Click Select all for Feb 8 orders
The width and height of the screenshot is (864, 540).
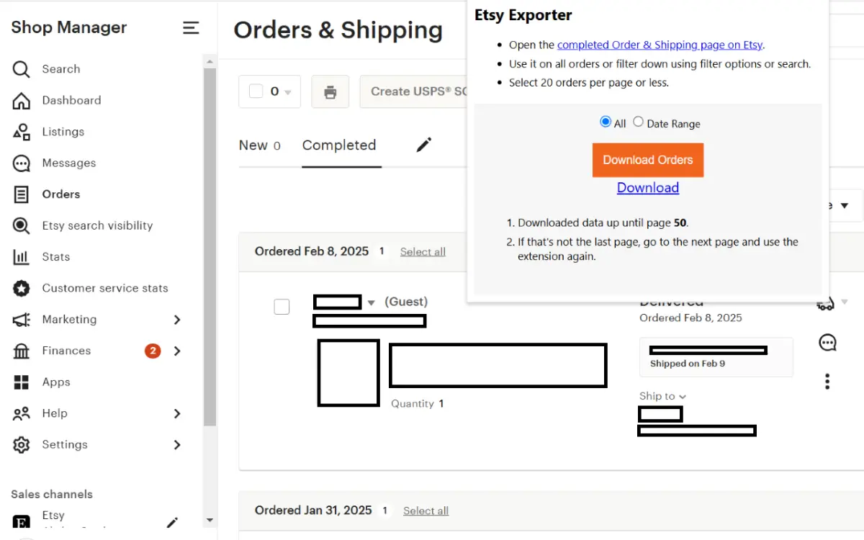(423, 251)
